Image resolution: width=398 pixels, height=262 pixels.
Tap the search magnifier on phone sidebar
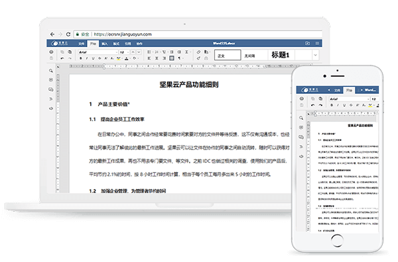(301, 118)
